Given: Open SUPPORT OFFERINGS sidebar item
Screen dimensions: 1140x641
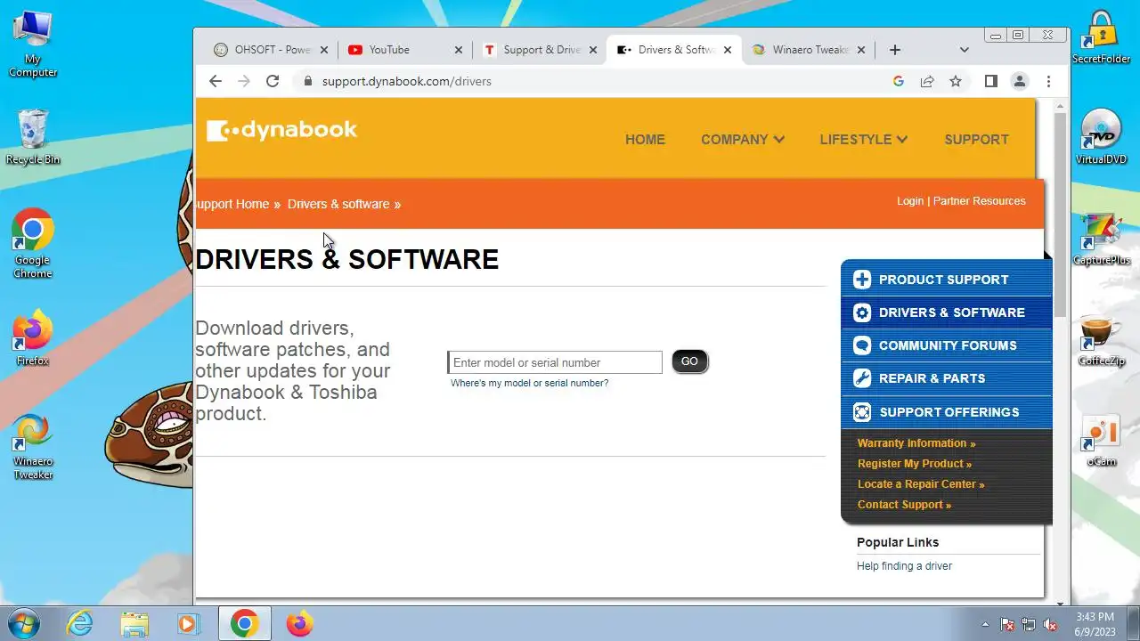Looking at the screenshot, I should [x=946, y=412].
